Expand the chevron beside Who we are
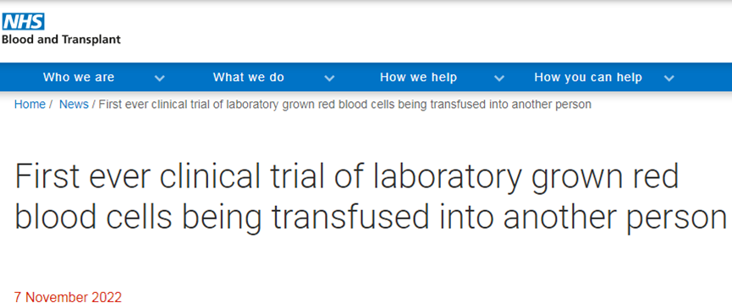732x308 pixels. 160,78
